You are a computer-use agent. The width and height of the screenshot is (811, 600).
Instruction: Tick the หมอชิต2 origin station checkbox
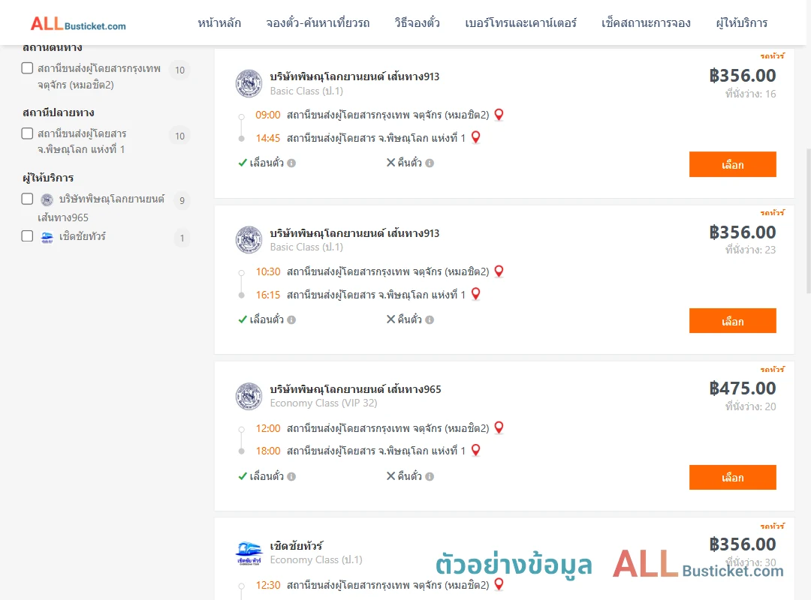[x=28, y=68]
